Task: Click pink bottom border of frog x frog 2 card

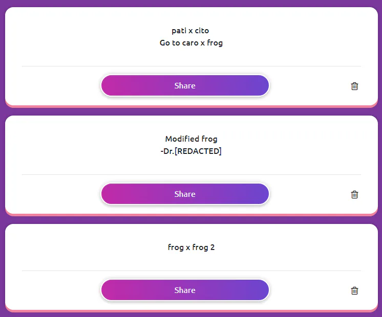Action: pyautogui.click(x=191, y=310)
